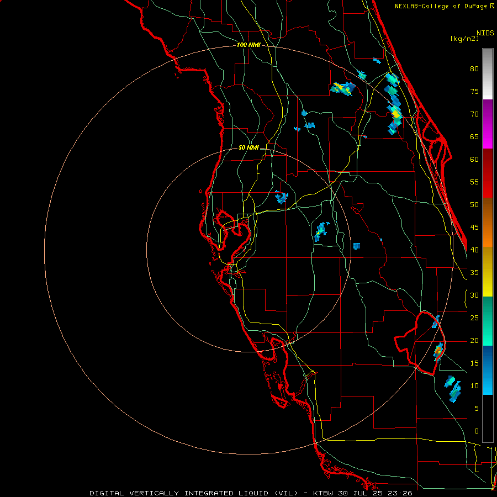
Task: Click the 0 value on the VIL scale
Action: click(477, 431)
